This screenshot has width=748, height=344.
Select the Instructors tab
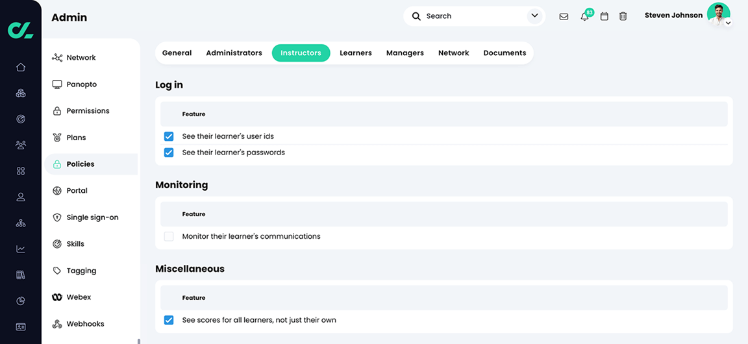click(x=301, y=53)
